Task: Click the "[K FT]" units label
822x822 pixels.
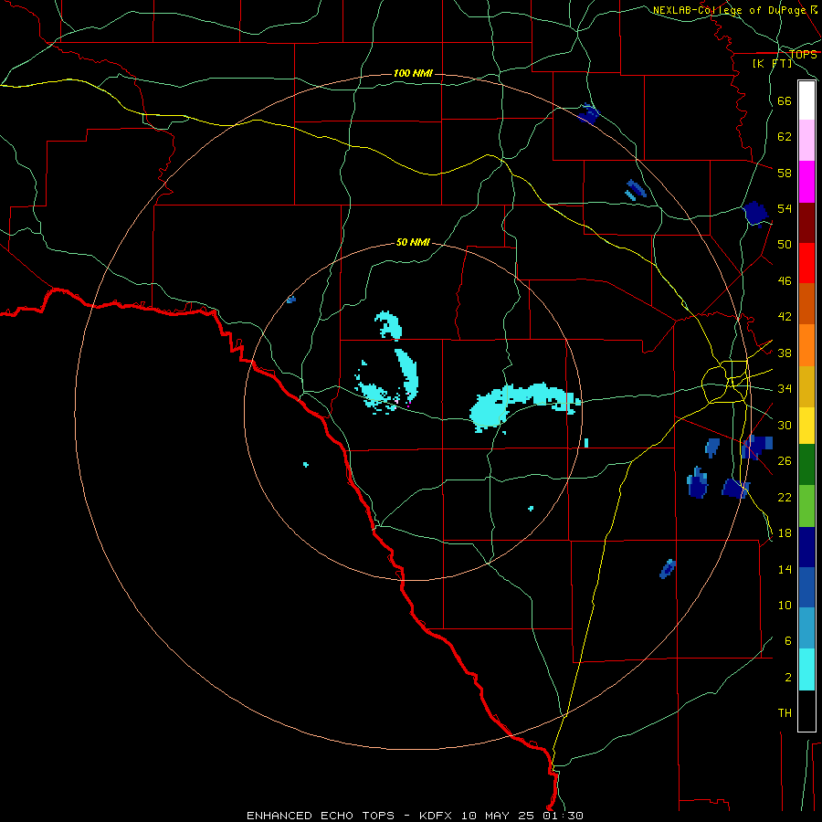Action: tap(772, 63)
